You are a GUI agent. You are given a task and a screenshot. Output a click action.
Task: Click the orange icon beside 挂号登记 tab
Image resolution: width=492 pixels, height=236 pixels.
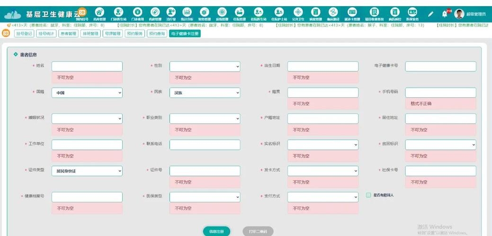click(x=6, y=33)
